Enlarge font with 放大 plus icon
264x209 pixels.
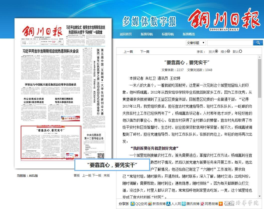pos(216,51)
